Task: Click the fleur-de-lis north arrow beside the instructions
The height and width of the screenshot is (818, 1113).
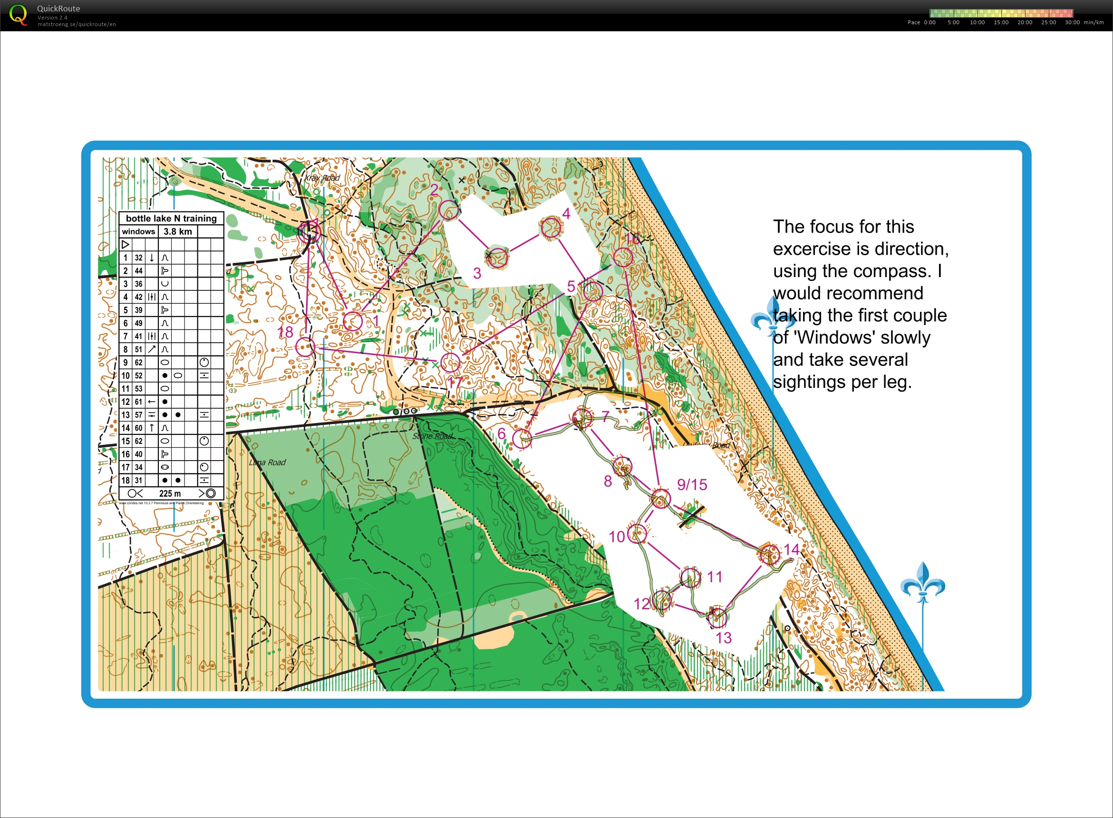Action: [773, 317]
